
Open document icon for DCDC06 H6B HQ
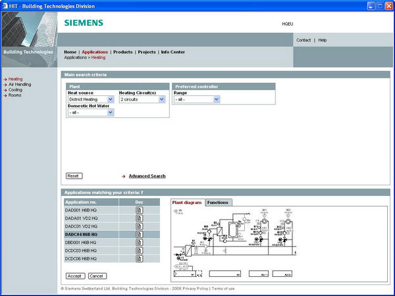139,259
